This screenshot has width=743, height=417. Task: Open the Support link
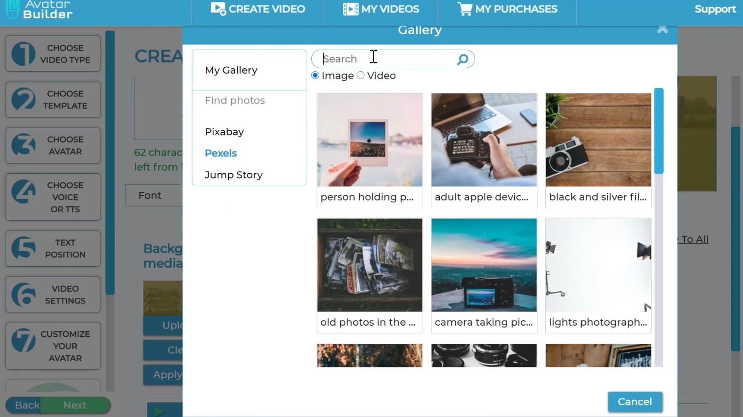tap(715, 9)
